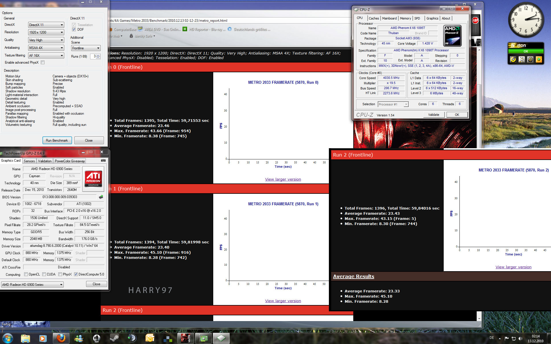The height and width of the screenshot is (344, 551).
Task: Toggle CUDA checkbox in GPU-Z
Action: [44, 274]
